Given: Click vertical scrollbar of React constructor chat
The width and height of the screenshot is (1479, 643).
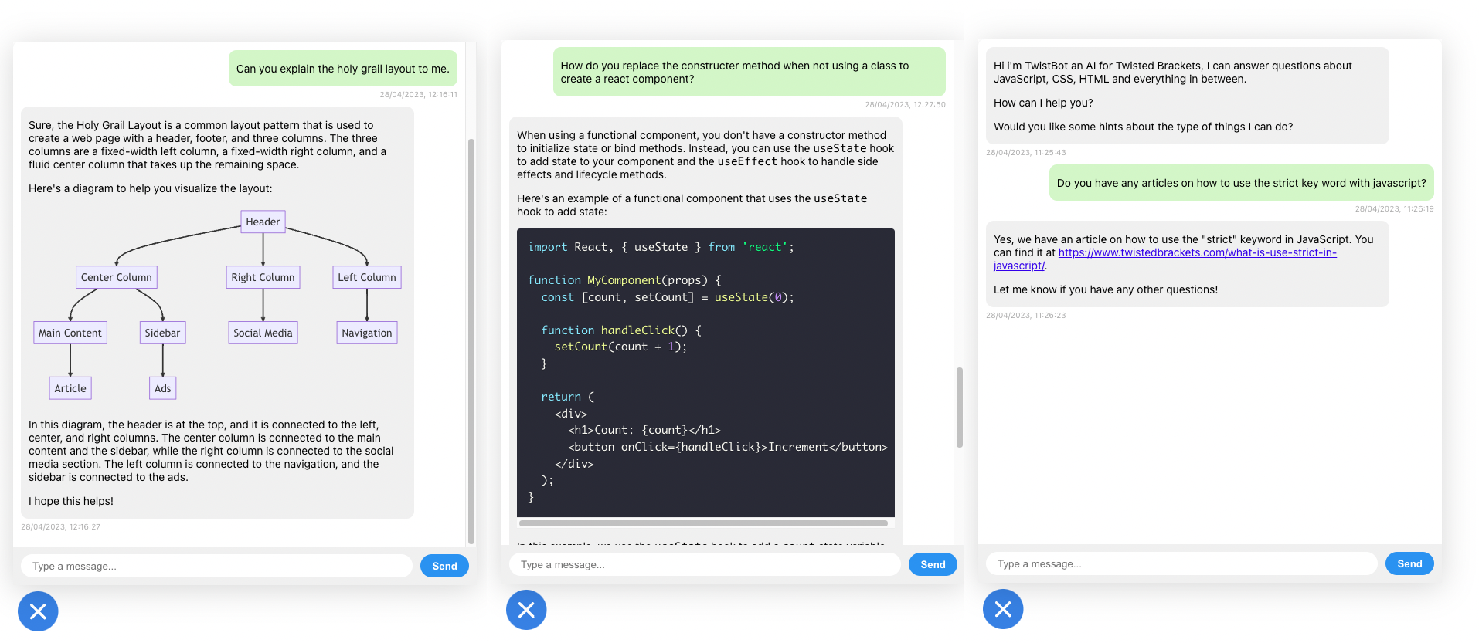Looking at the screenshot, I should pyautogui.click(x=960, y=408).
